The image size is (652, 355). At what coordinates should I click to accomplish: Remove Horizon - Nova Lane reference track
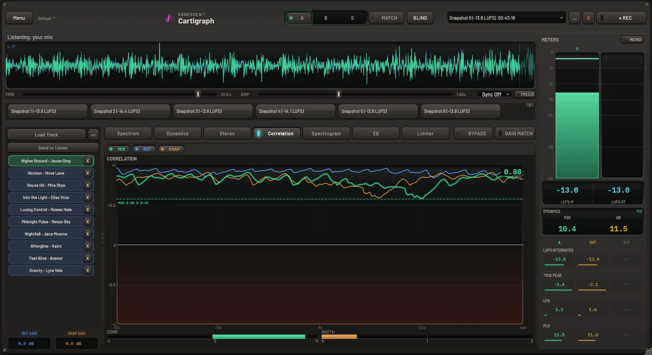87,173
